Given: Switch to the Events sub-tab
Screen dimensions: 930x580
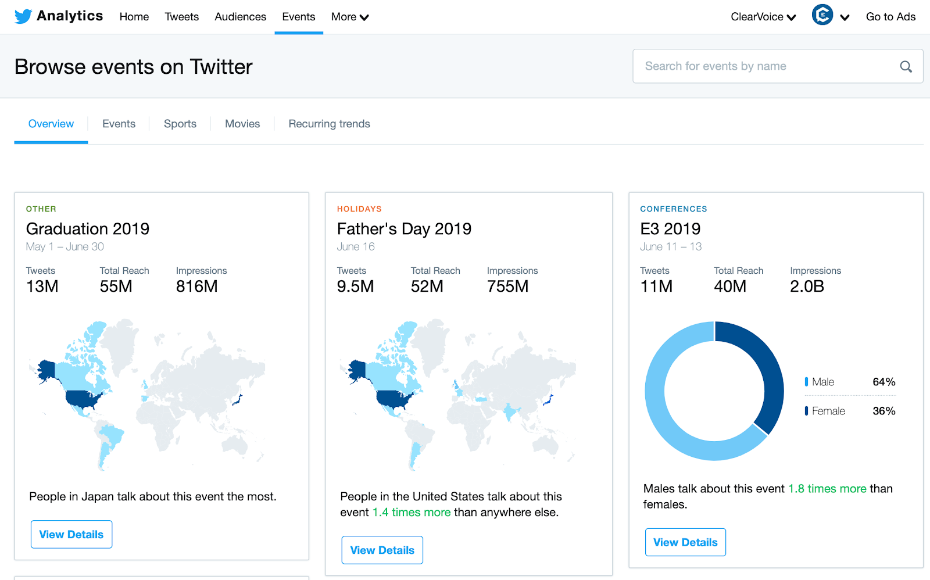Looking at the screenshot, I should tap(119, 124).
